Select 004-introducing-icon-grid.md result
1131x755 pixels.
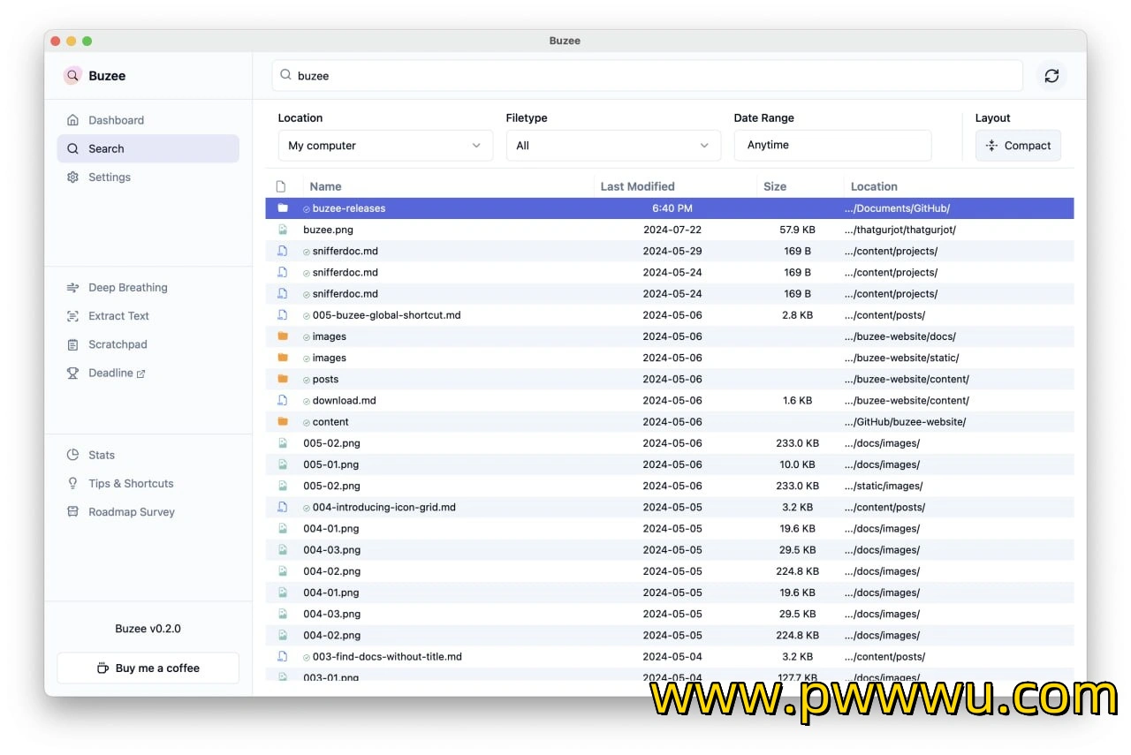pyautogui.click(x=670, y=507)
